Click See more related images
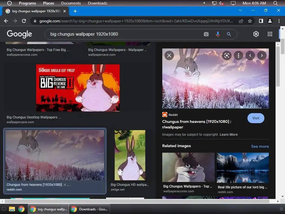Screen dimensions: 285x214 260,146
